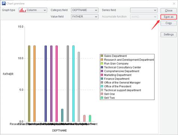
Task: Click the Technical Consultancy Center legend marker
Action: point(102,67)
